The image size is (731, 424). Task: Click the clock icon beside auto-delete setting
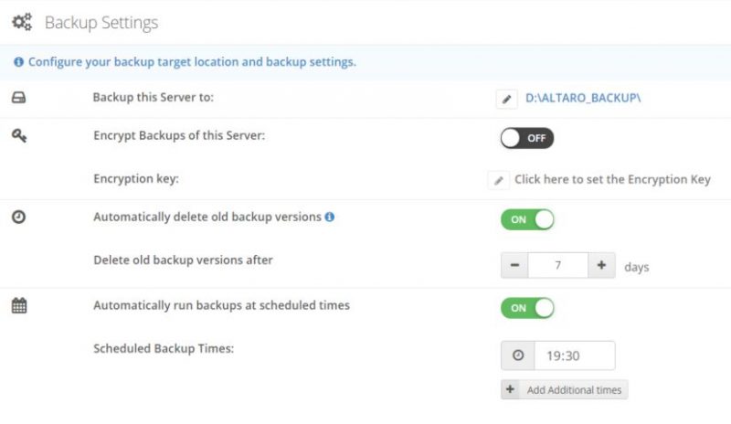coord(18,217)
